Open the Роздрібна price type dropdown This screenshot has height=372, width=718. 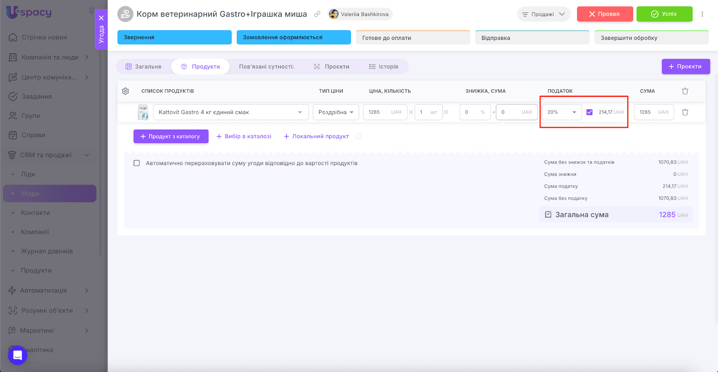coord(336,112)
